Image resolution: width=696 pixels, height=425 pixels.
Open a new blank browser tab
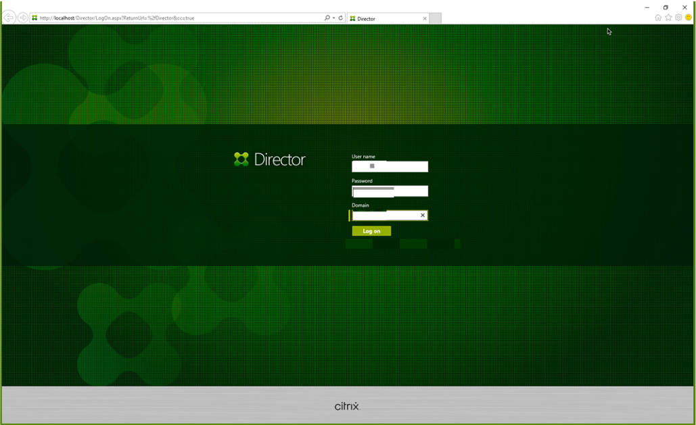436,18
